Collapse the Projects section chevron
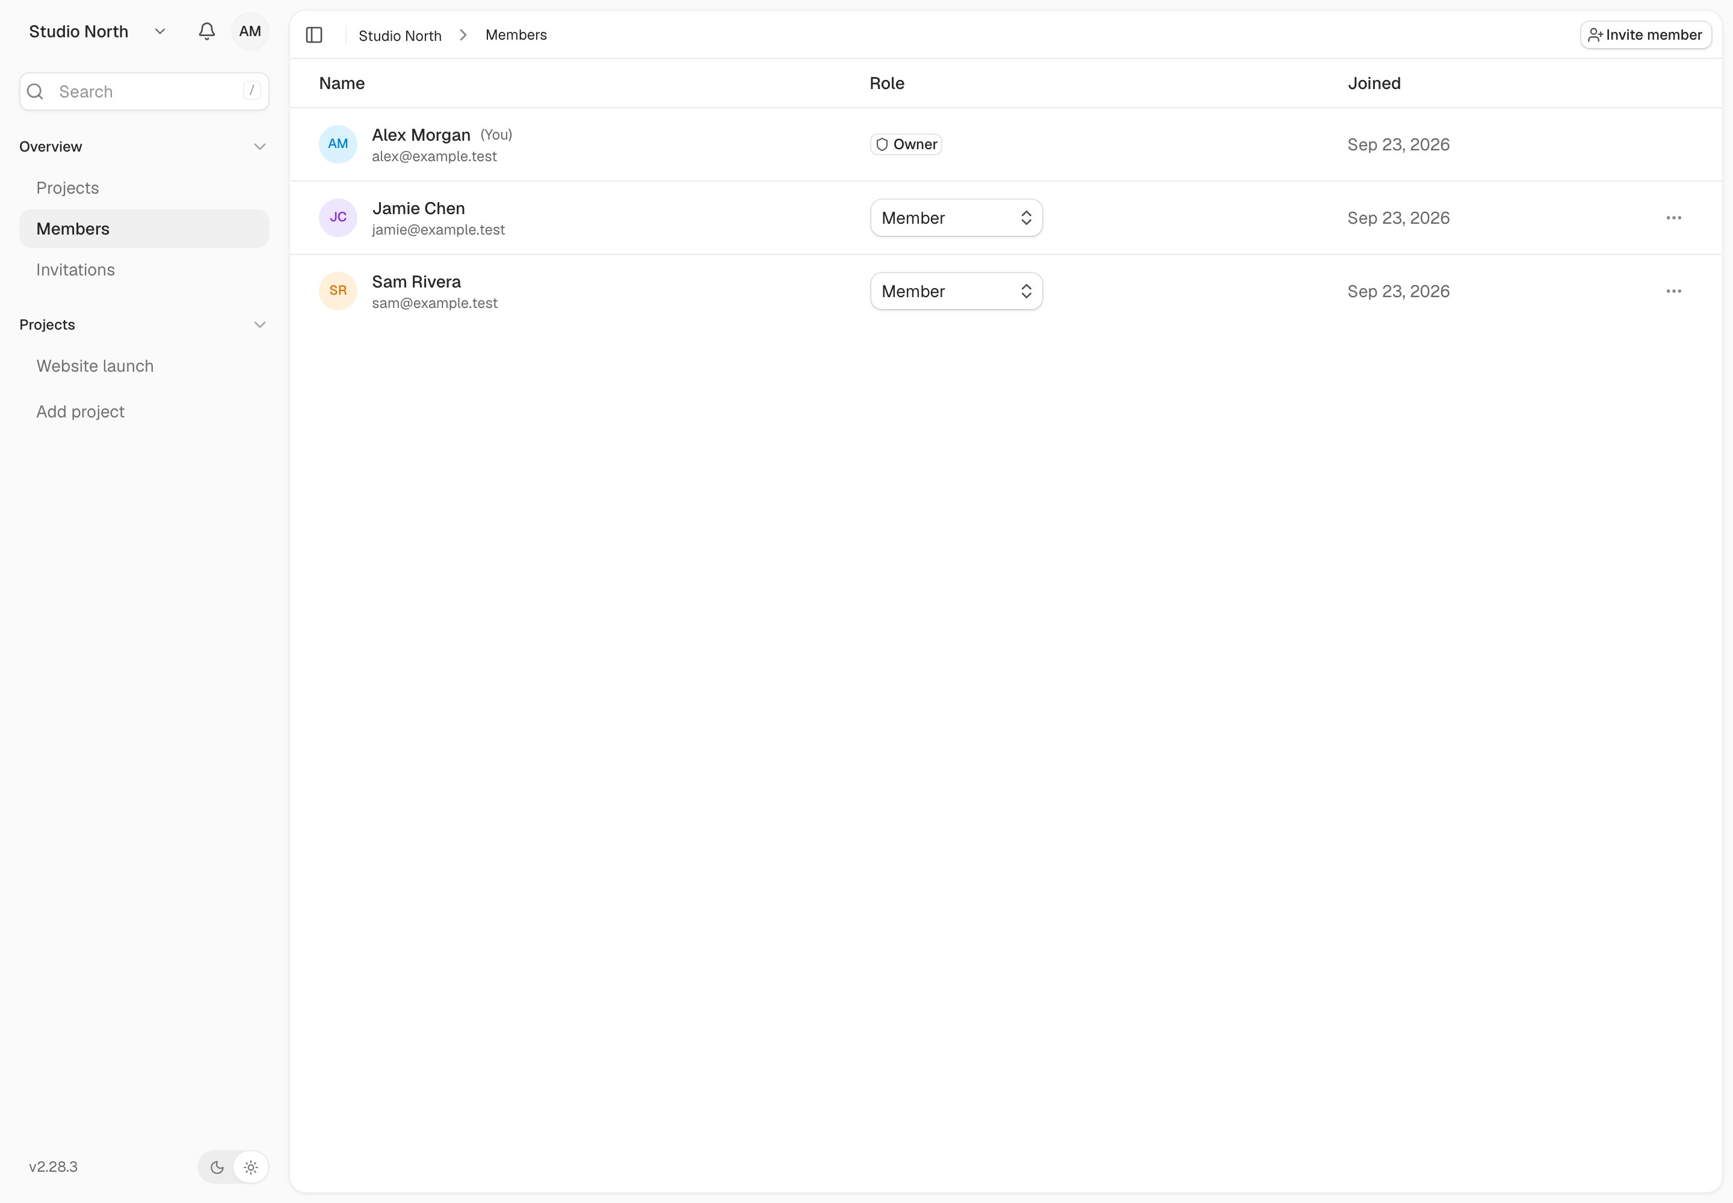The width and height of the screenshot is (1733, 1203). point(260,325)
